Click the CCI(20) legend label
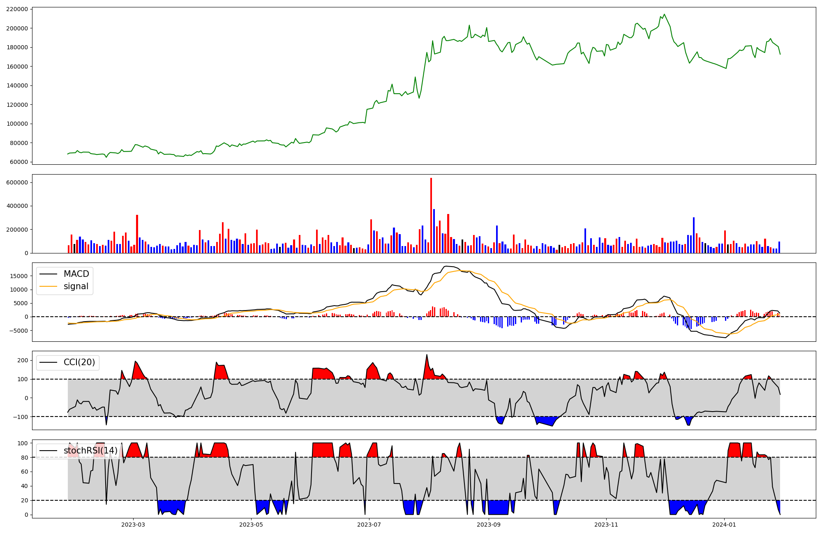 click(x=79, y=362)
